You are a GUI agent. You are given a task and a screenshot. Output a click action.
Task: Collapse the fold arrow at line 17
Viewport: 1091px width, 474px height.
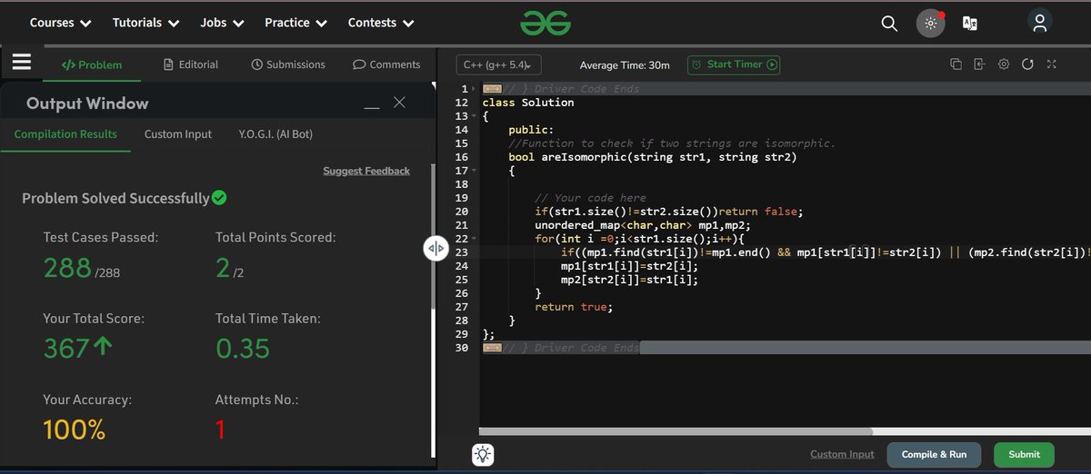click(x=473, y=171)
